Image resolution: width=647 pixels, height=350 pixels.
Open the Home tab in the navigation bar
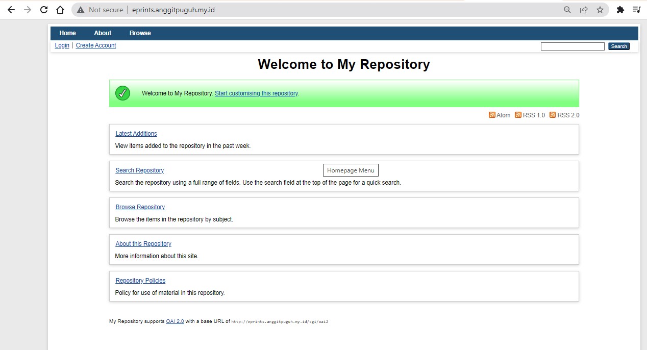67,33
